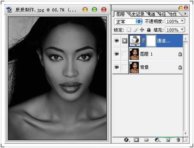Image resolution: width=194 pixels, height=148 pixels.
Task: Toggle lock image pixels brush icon
Action: [135, 30]
